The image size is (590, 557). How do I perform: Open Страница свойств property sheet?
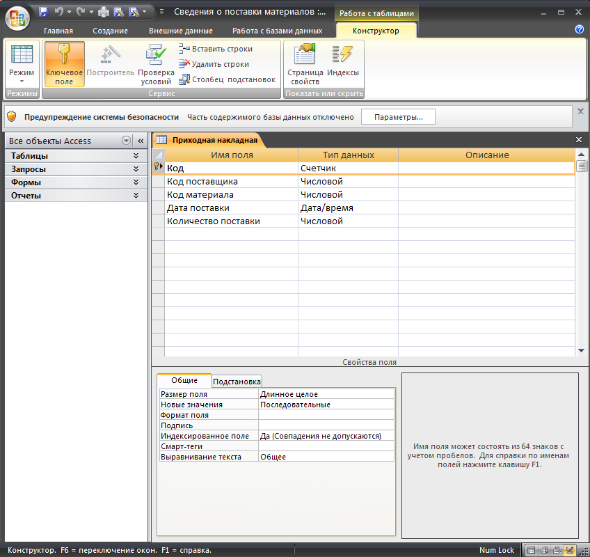305,64
